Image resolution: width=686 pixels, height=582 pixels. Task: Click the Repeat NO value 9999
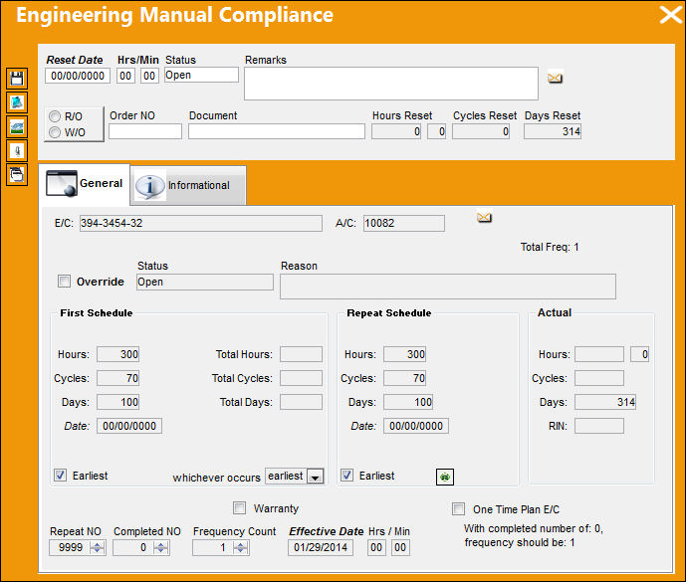click(x=71, y=547)
